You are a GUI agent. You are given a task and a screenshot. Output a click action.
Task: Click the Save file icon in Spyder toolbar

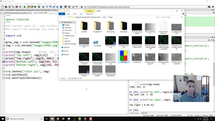(10, 7)
